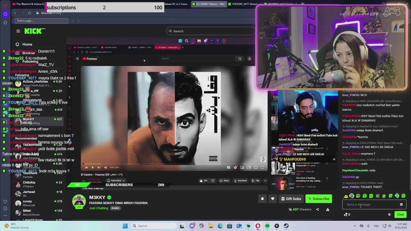Send message with the Chat button

click(x=400, y=215)
